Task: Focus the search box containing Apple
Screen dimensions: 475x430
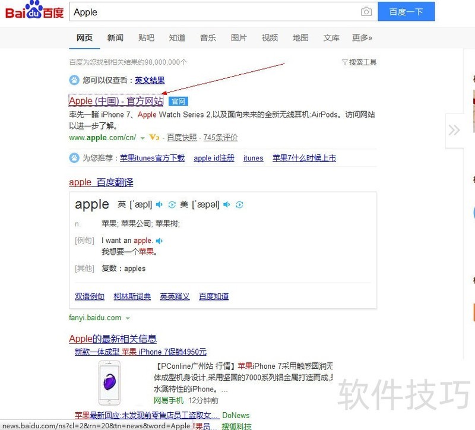Action: (x=224, y=12)
